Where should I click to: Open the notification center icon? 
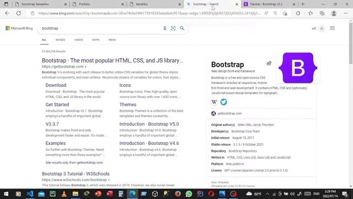pos(345,194)
